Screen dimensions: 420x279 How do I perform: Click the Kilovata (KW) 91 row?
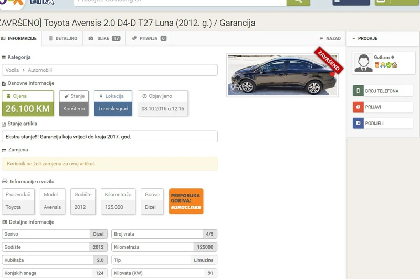point(164,273)
